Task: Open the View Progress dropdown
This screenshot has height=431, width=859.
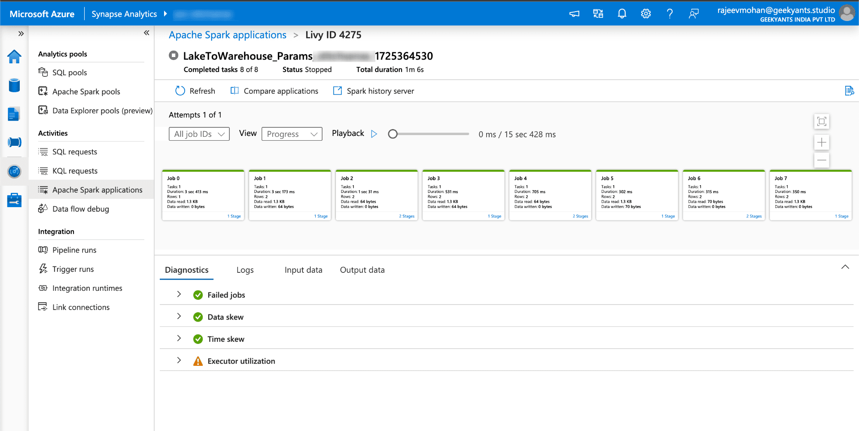Action: 292,134
